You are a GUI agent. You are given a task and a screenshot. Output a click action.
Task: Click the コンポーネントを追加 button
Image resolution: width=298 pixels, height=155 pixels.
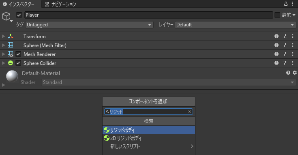pyautogui.click(x=149, y=101)
